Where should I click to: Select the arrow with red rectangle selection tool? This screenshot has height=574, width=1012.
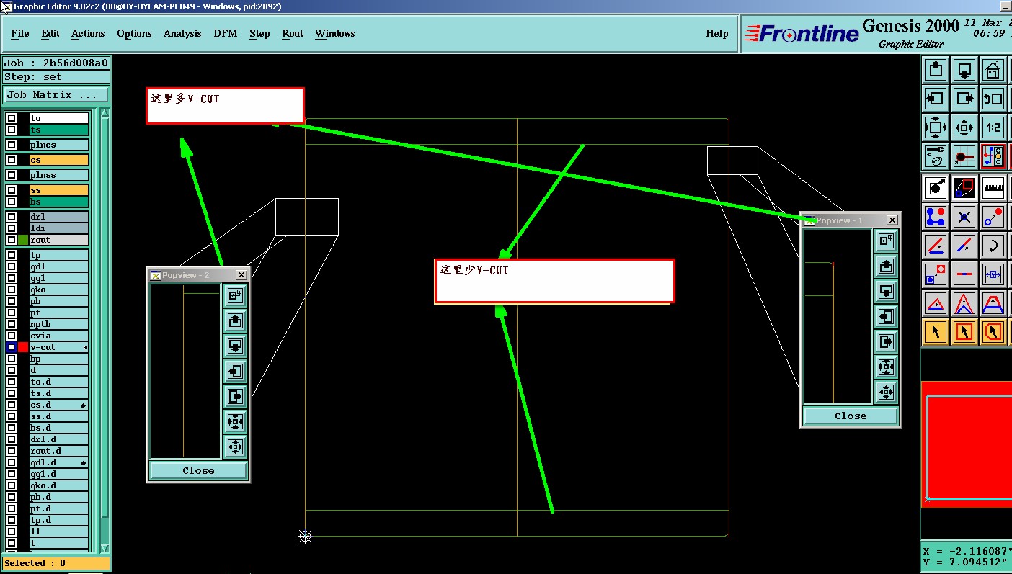(x=964, y=332)
